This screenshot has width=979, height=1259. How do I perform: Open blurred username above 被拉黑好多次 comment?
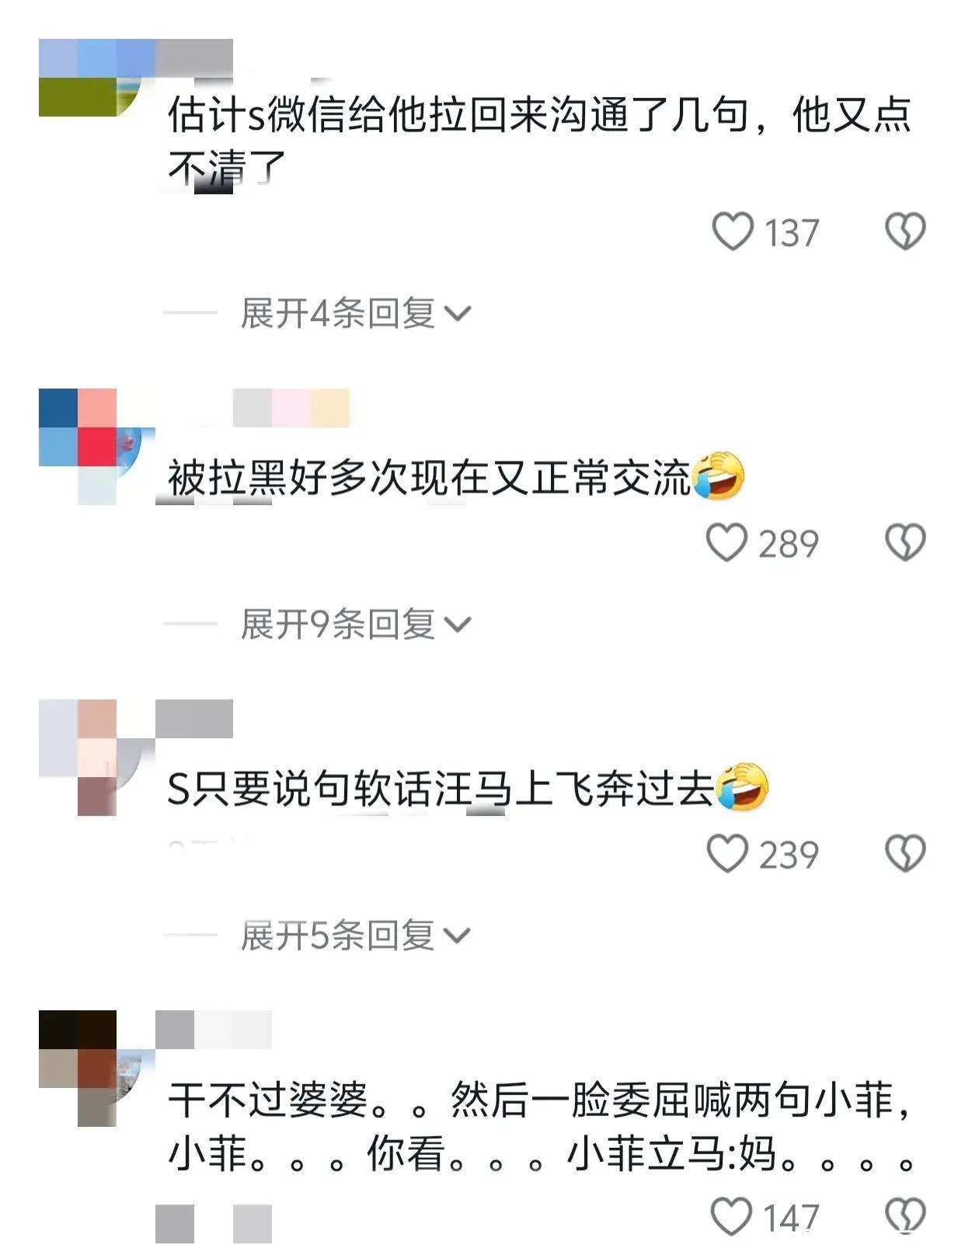tap(291, 408)
